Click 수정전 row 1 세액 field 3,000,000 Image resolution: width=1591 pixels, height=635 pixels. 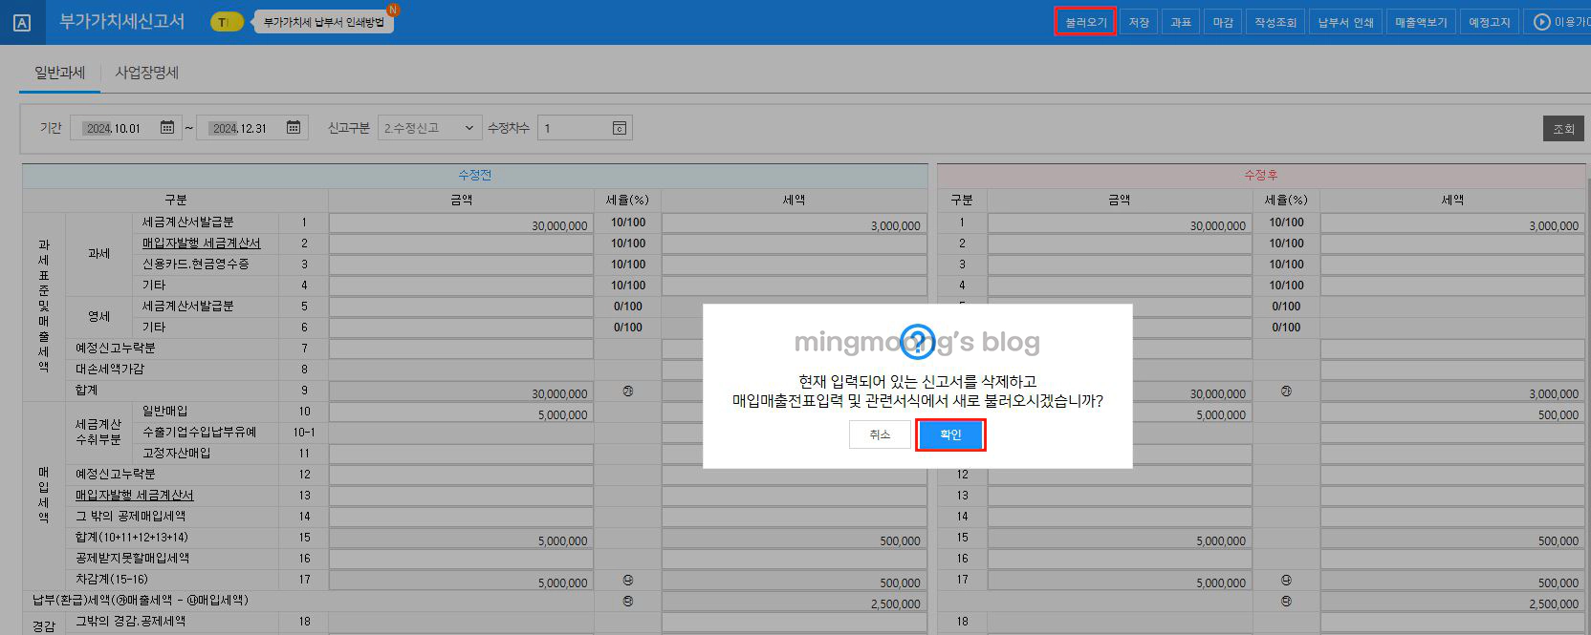(794, 223)
